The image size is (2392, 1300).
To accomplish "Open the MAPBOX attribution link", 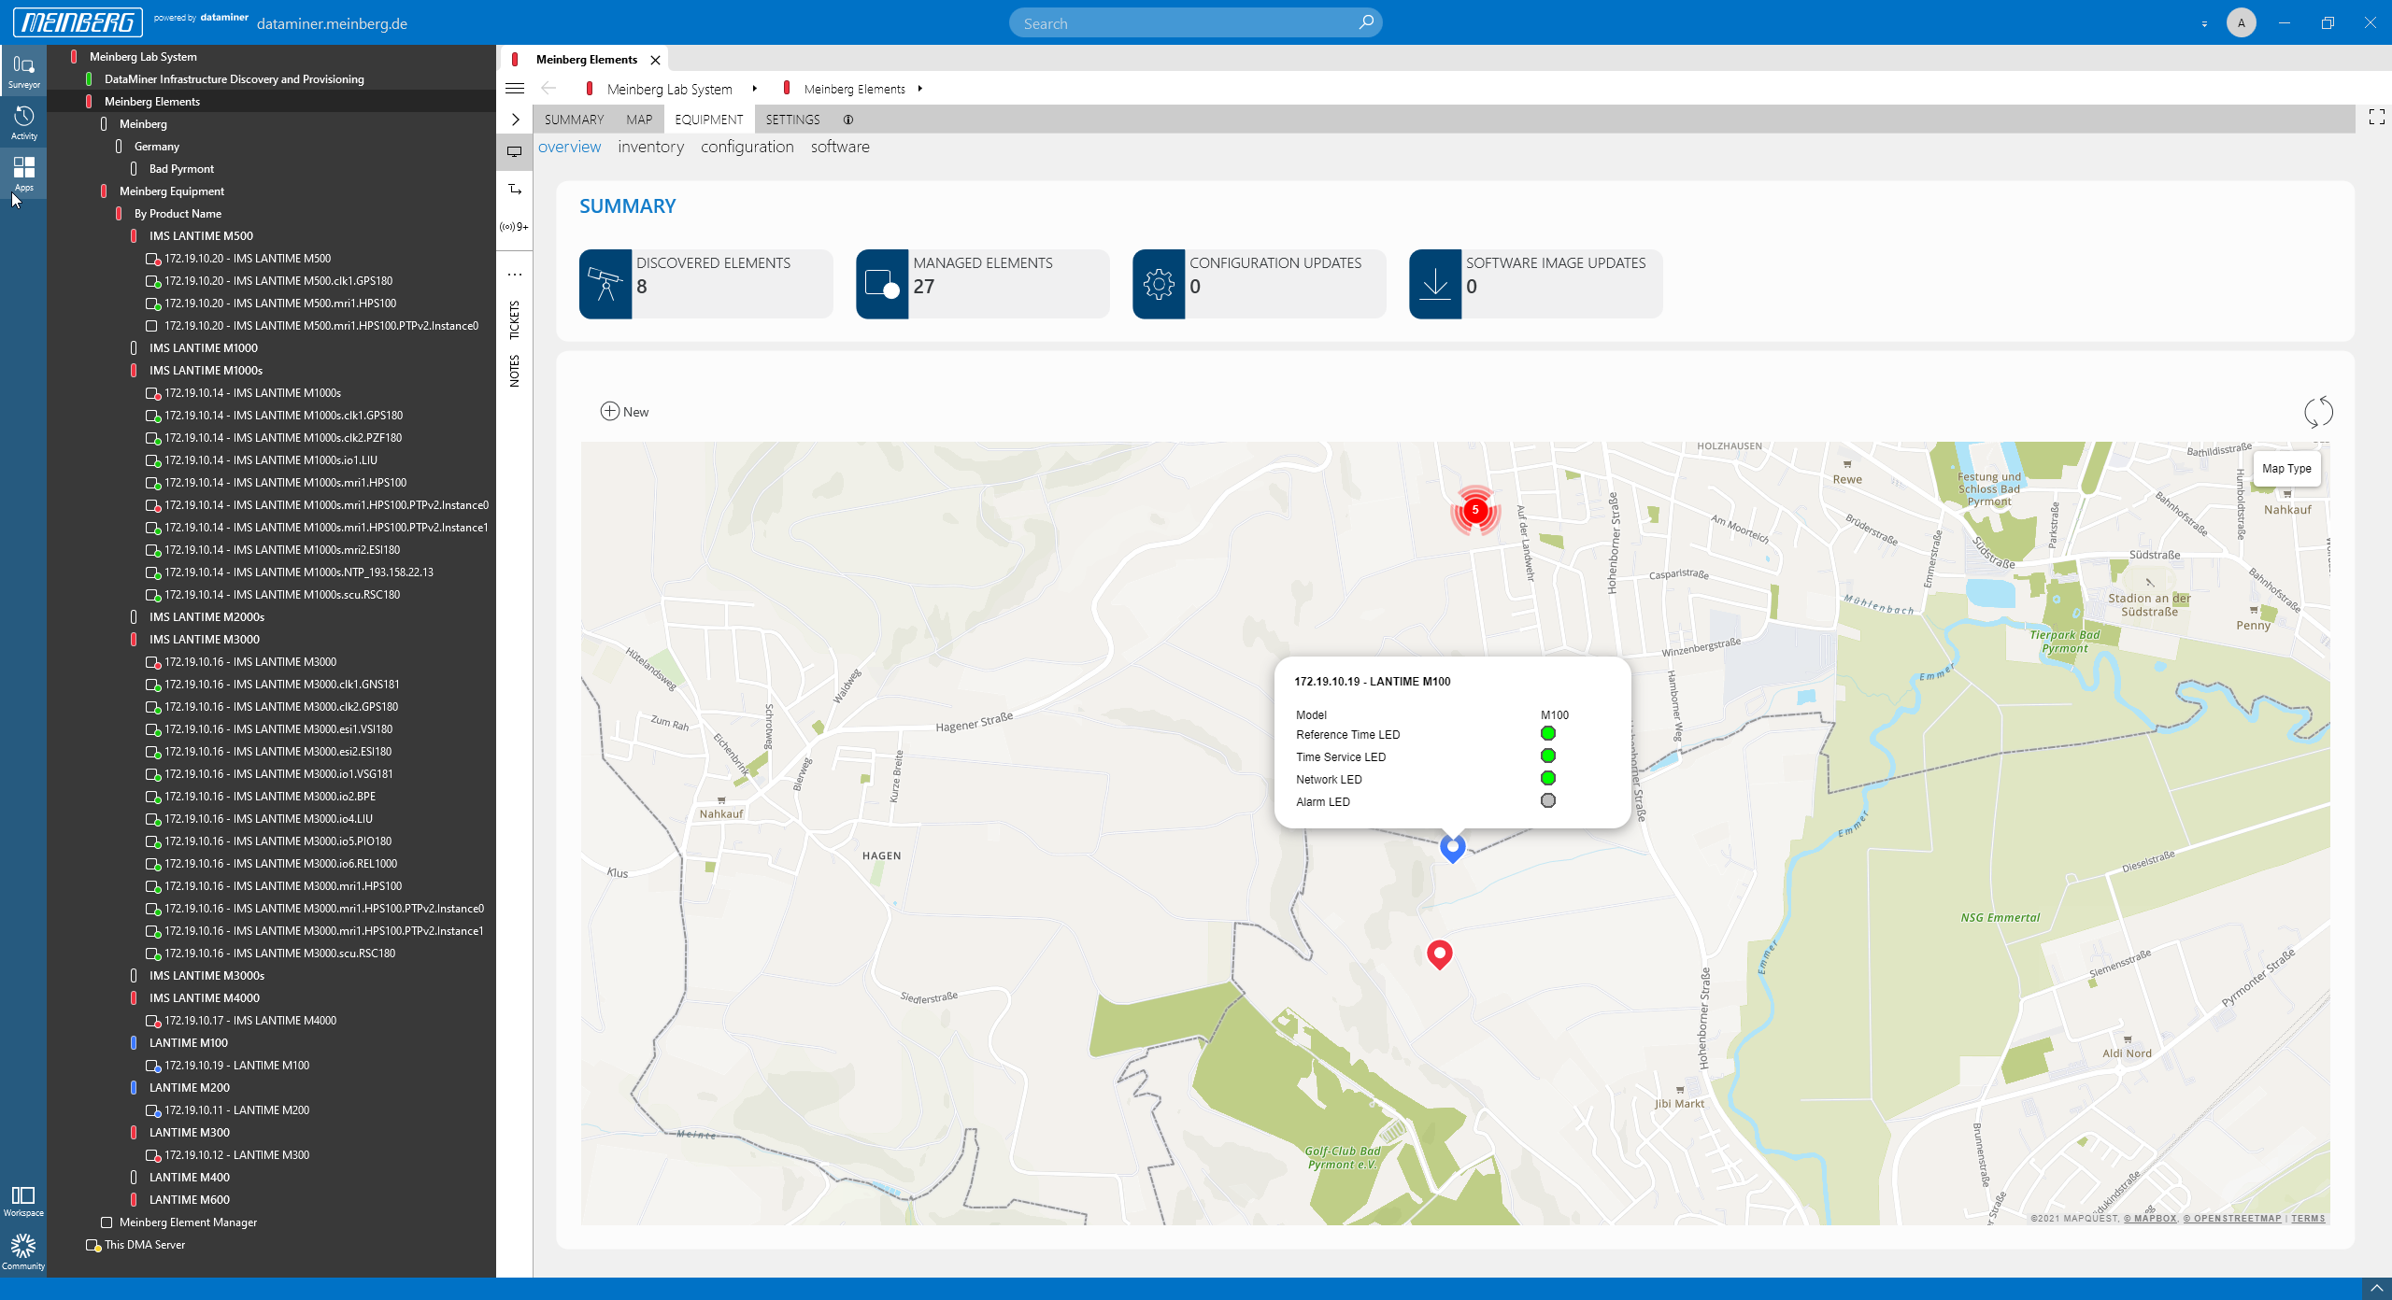I will (x=2155, y=1218).
